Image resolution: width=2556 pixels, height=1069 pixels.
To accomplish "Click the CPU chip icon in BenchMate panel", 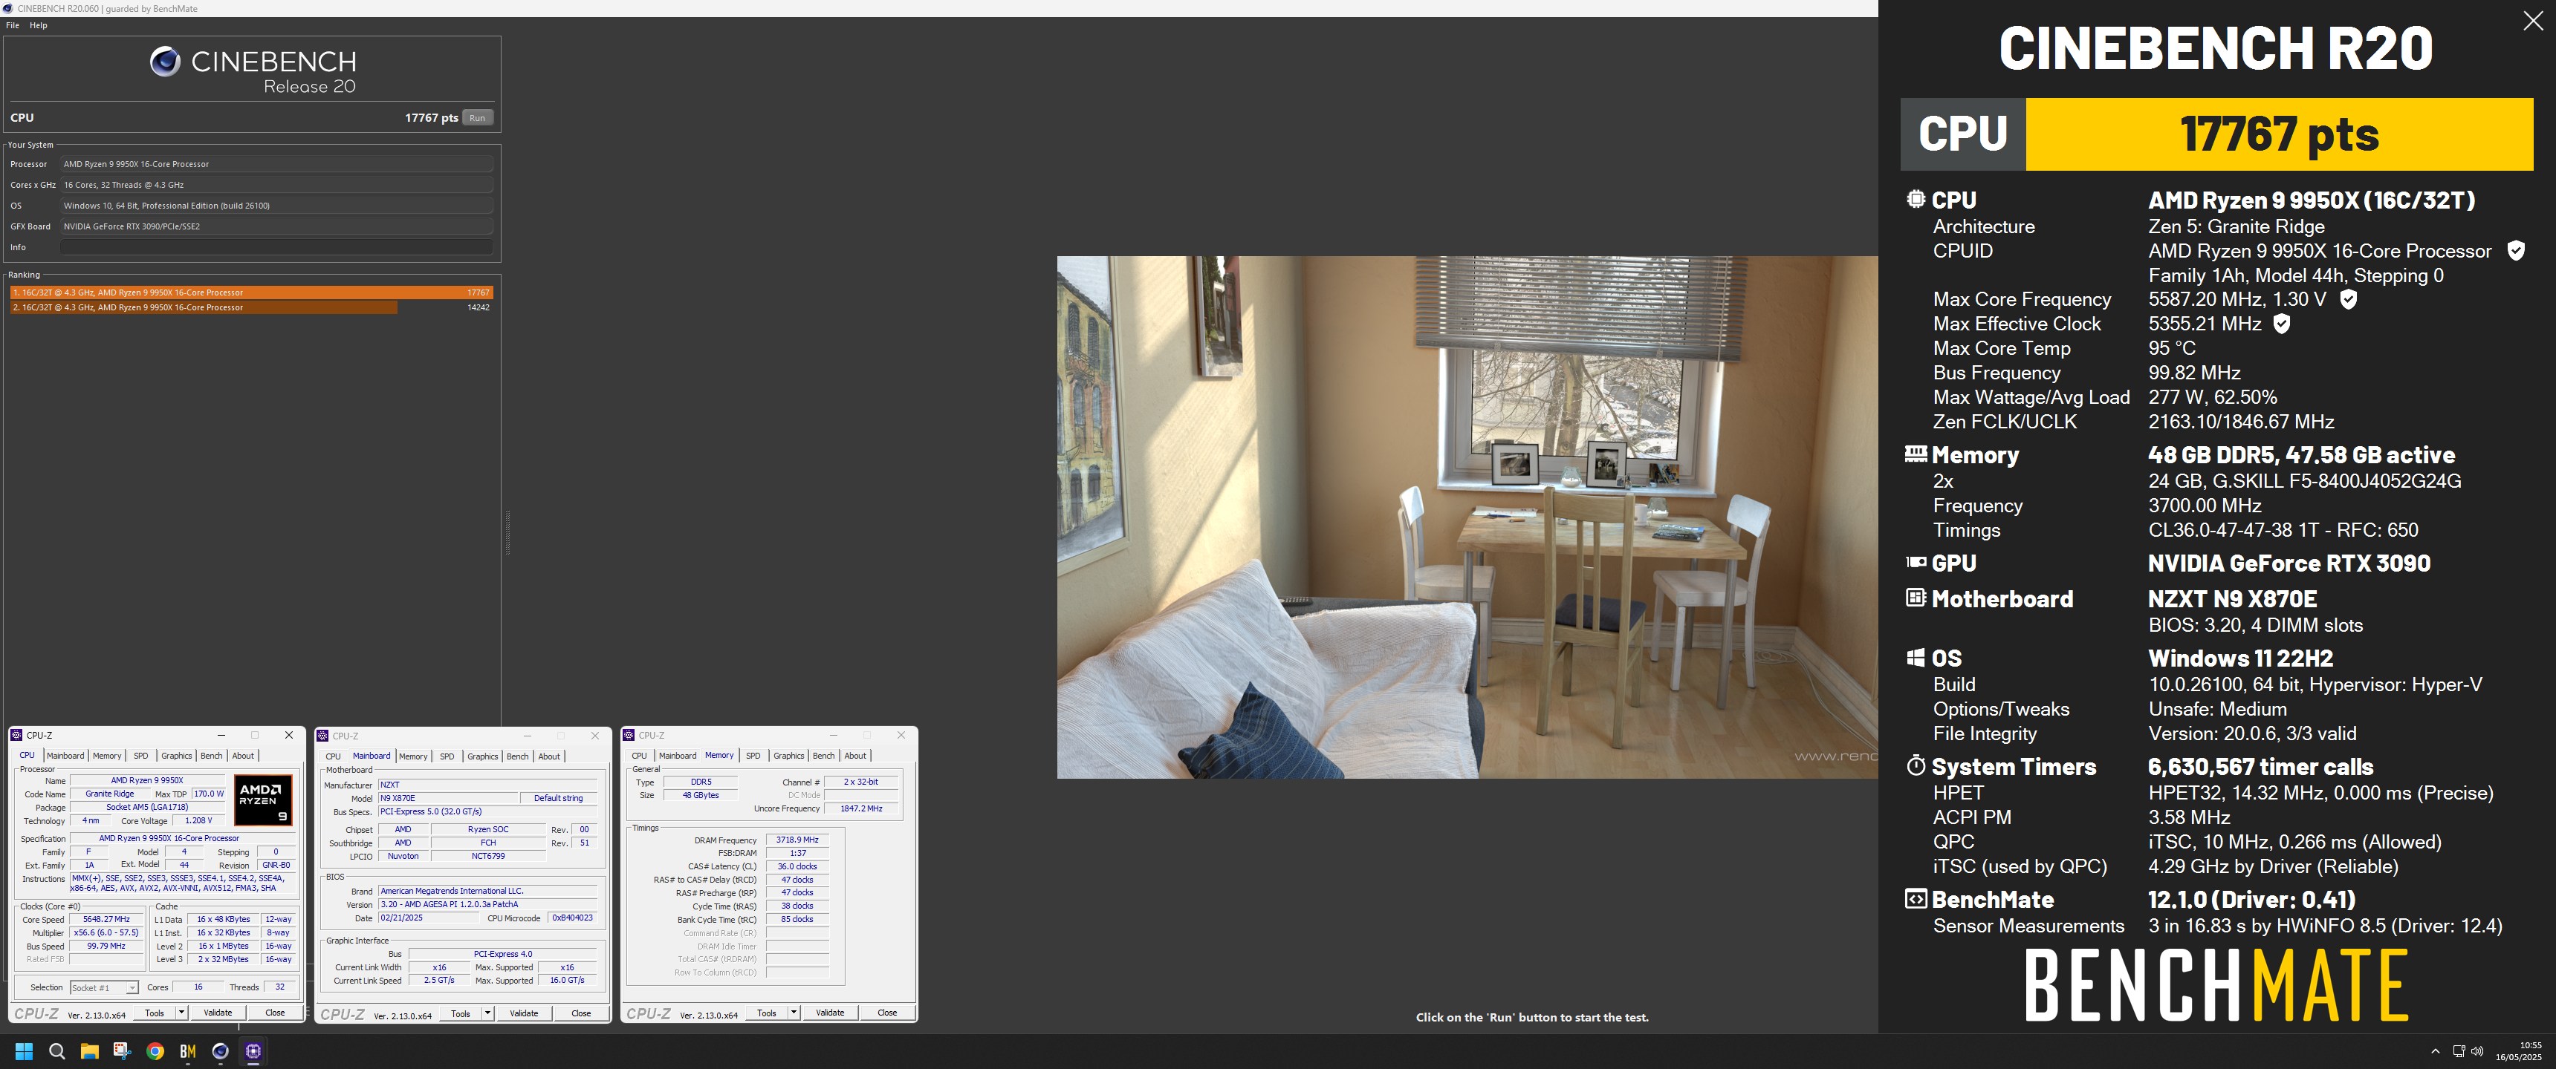I will pyautogui.click(x=1915, y=198).
